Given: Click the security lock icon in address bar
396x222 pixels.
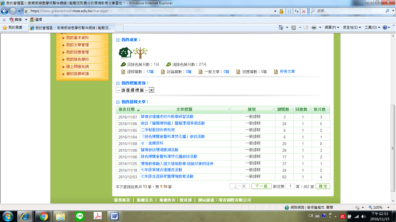Looking at the screenshot, I should (281, 11).
